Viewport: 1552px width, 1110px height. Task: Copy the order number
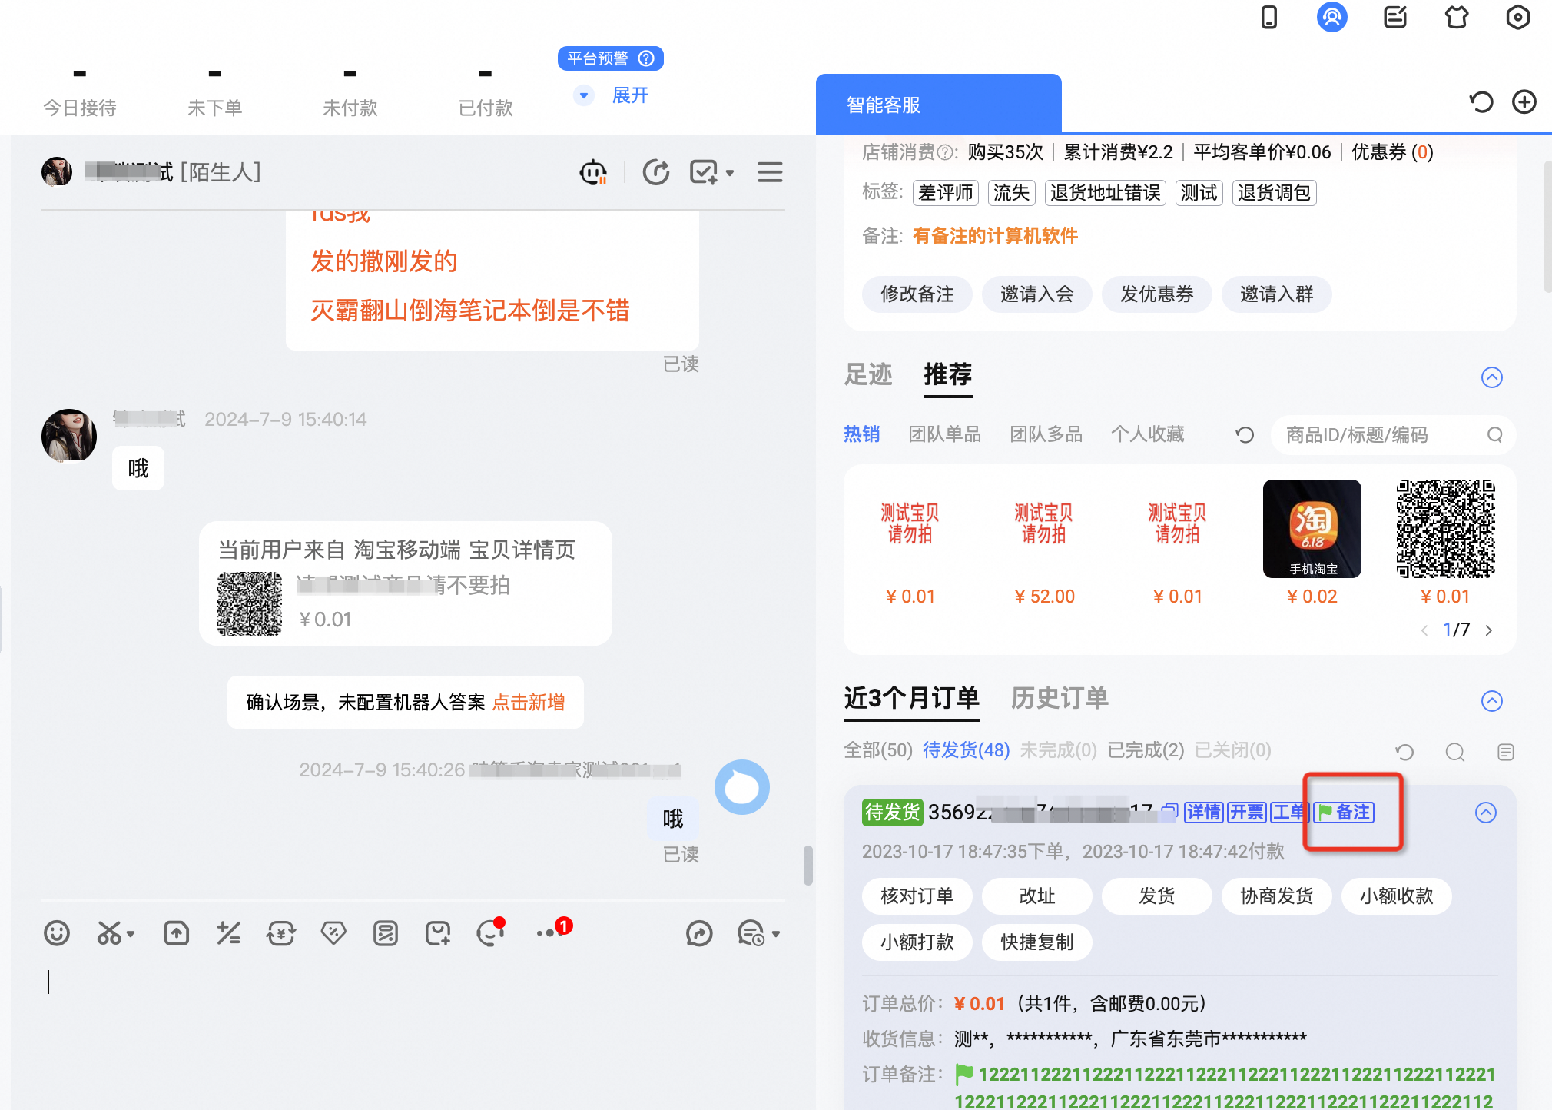pyautogui.click(x=1170, y=811)
